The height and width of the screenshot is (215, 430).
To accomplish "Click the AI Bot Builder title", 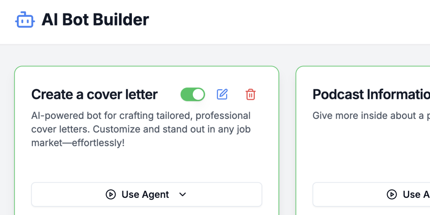I will pyautogui.click(x=95, y=19).
